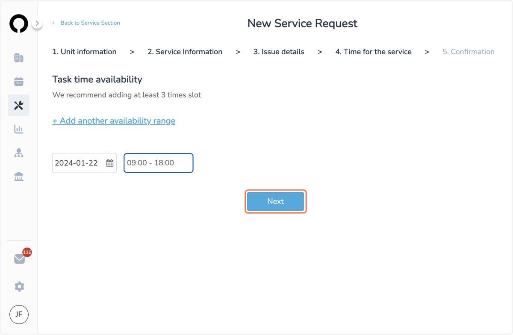Click the Task time availability heading
Image resolution: width=513 pixels, height=335 pixels.
[97, 79]
